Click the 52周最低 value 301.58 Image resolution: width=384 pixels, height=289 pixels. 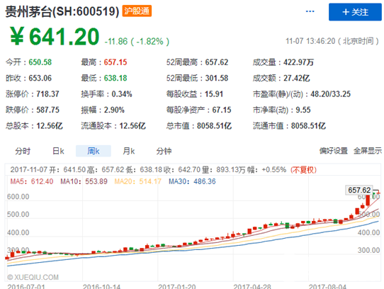point(217,78)
